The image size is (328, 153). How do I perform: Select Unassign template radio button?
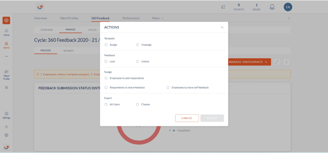(x=137, y=45)
